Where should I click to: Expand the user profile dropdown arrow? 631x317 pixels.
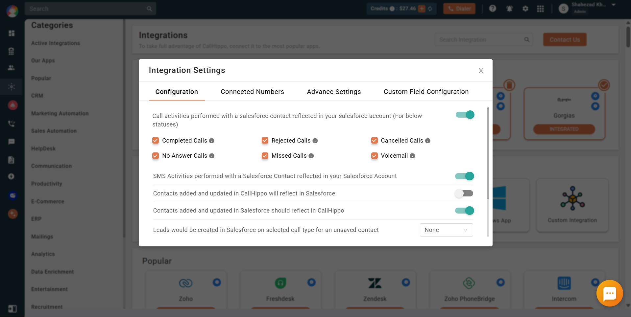click(x=614, y=5)
